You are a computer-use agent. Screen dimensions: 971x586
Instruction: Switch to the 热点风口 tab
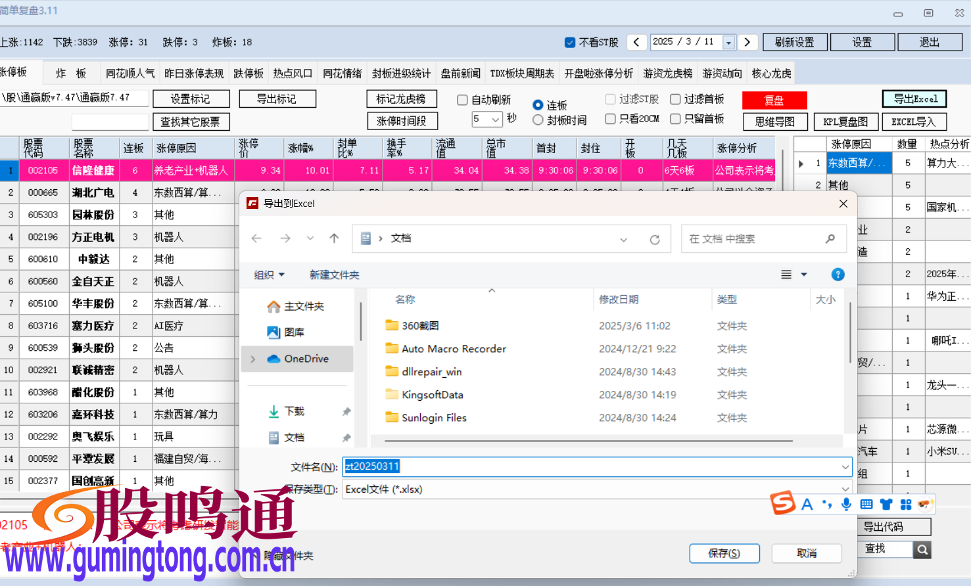click(x=293, y=73)
